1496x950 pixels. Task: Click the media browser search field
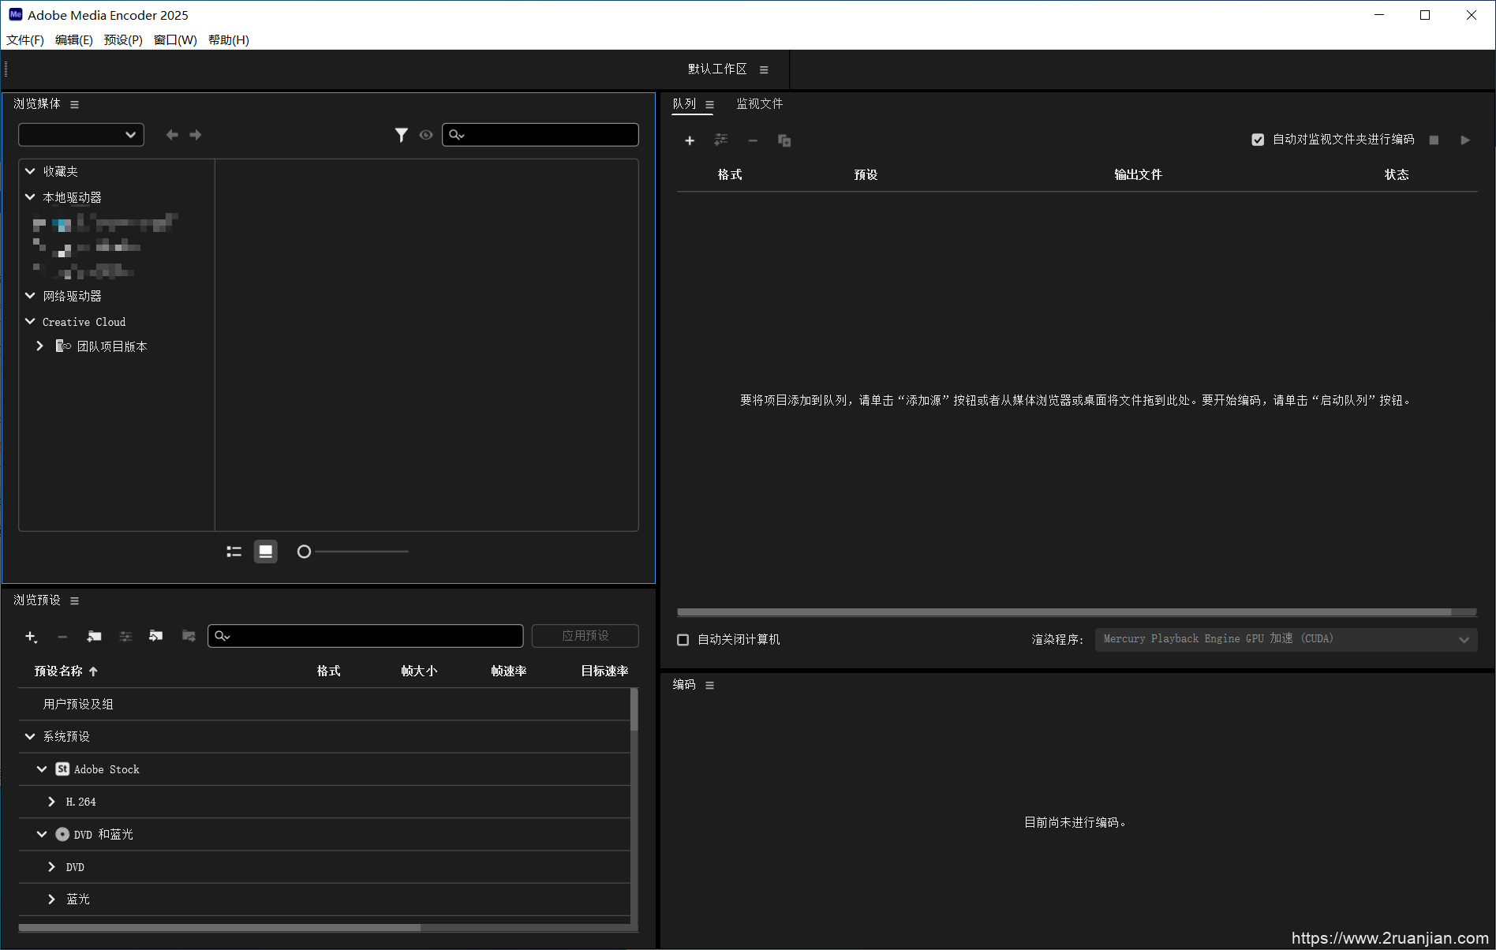pos(540,135)
